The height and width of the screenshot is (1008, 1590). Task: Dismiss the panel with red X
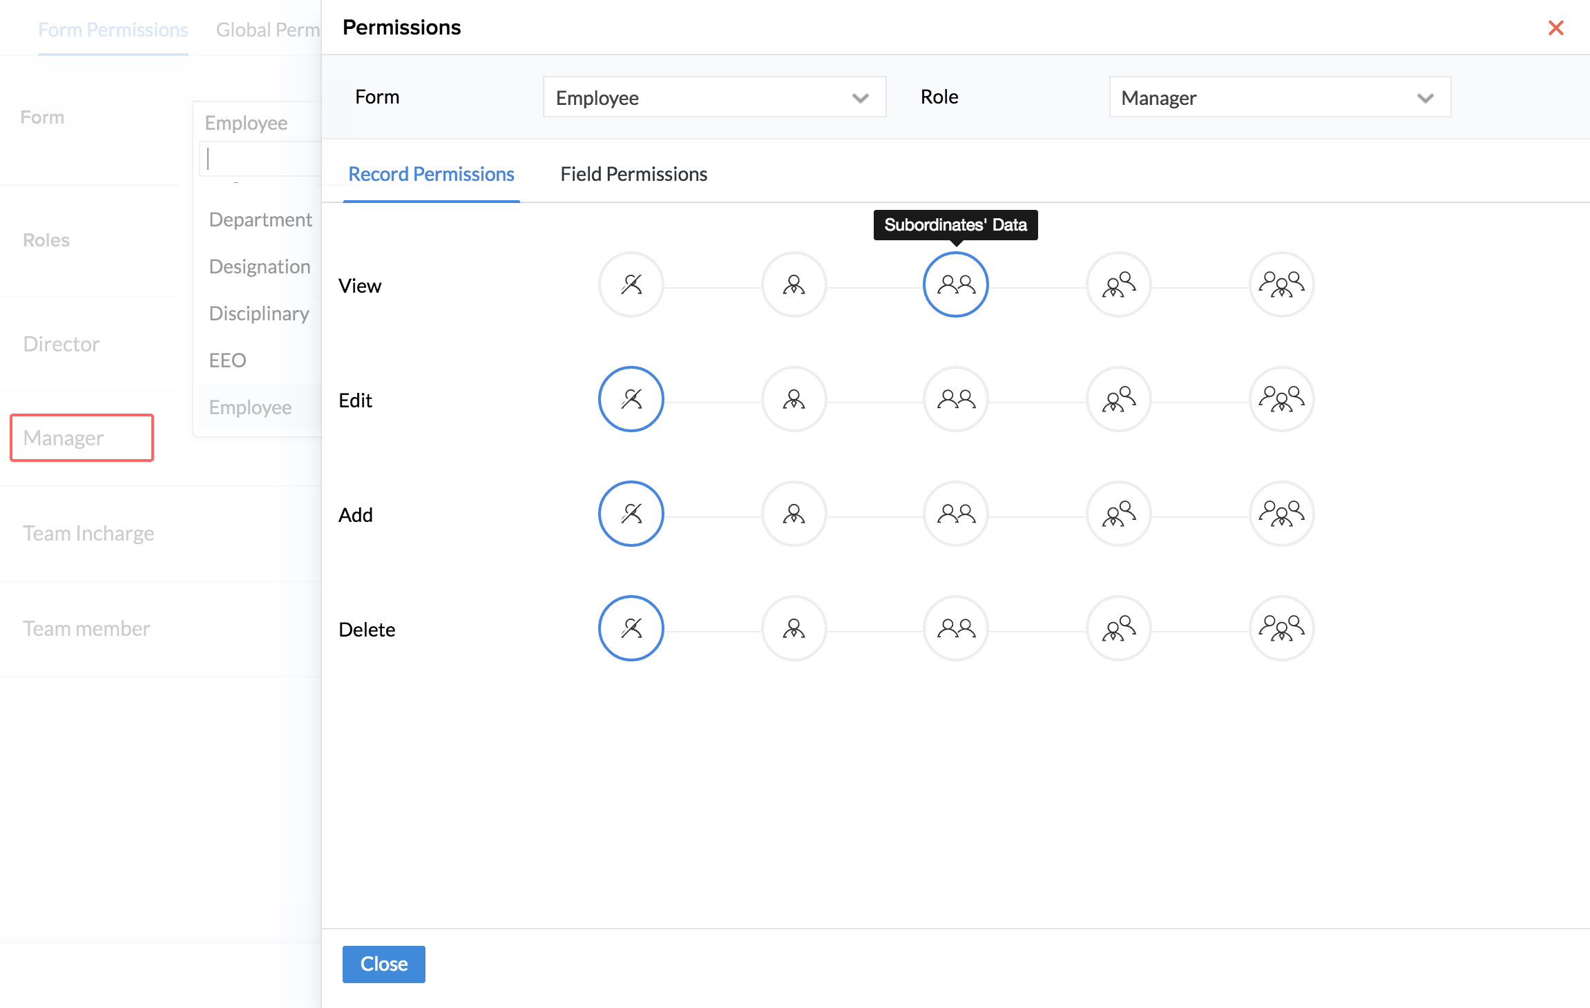tap(1555, 28)
